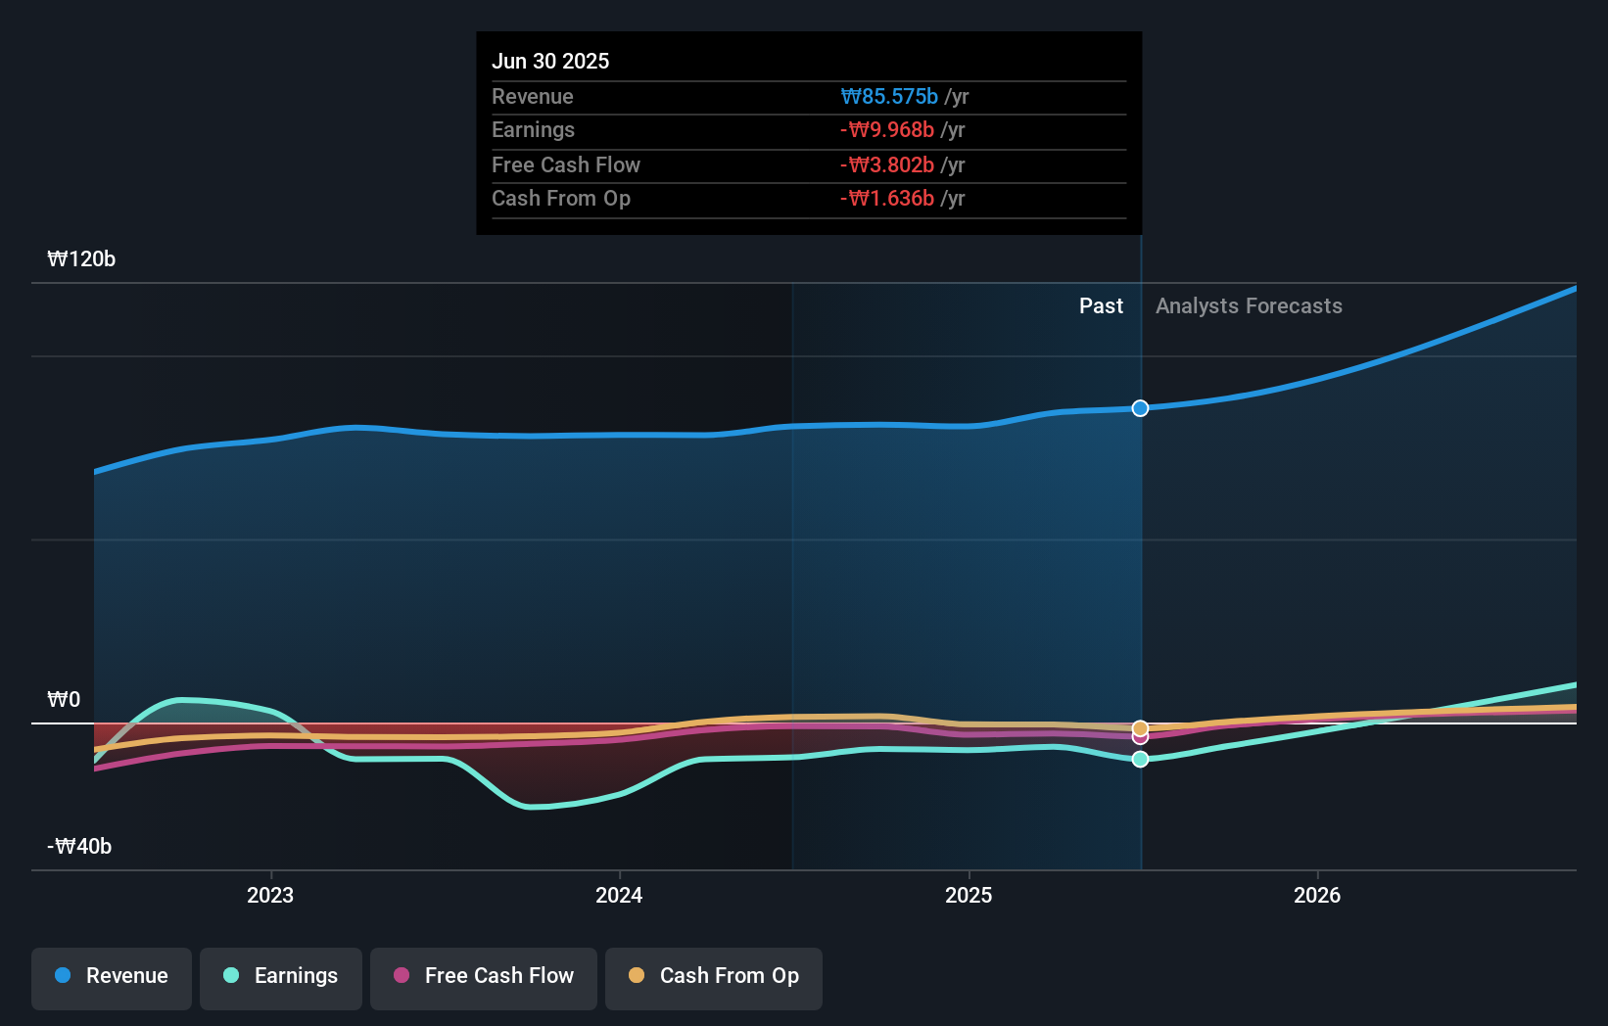Expand details on the Past region divider

(x=1101, y=305)
